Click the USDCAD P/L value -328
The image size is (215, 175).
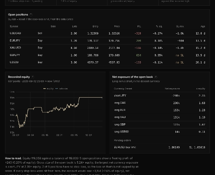click(x=138, y=33)
